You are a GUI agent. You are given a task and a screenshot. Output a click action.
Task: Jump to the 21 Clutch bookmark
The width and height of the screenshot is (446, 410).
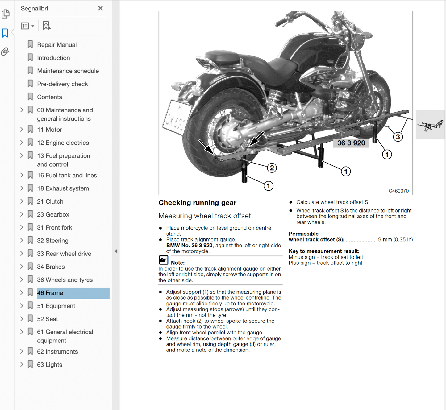pyautogui.click(x=50, y=201)
